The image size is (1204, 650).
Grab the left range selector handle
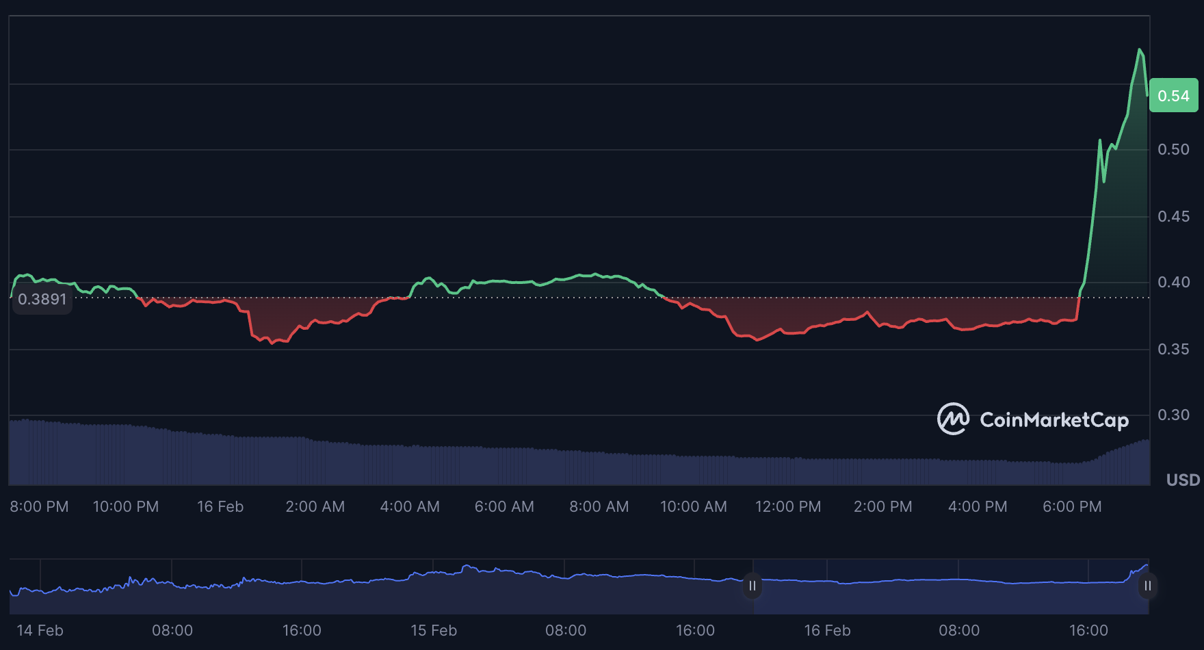click(752, 586)
